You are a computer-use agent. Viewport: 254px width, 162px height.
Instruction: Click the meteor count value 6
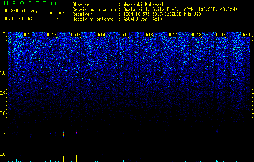click(x=57, y=19)
